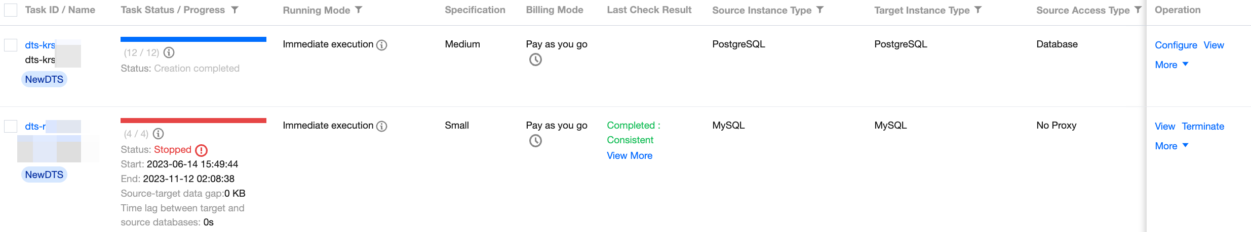Click the View link for the MySQL task
This screenshot has height=232, width=1251.
(1164, 127)
